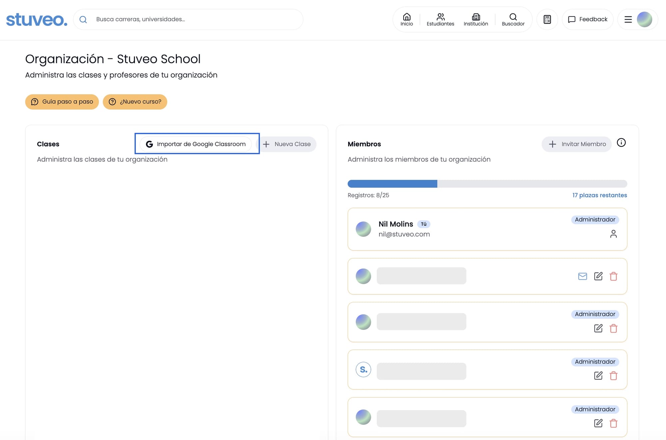Screen dimensions: 666x440
Task: Click the 'Organización - Stuveo School' title
Action: (113, 59)
